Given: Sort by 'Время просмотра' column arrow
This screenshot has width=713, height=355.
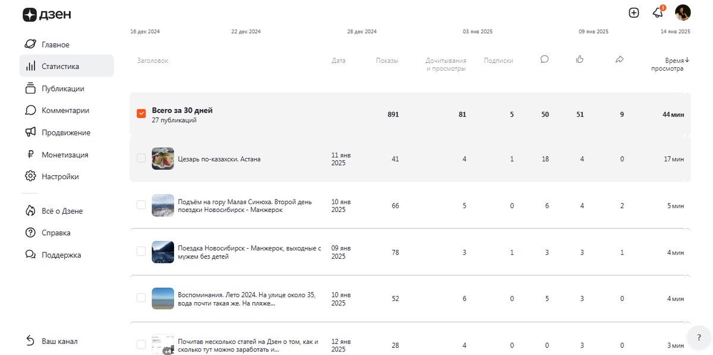Looking at the screenshot, I should tap(687, 60).
